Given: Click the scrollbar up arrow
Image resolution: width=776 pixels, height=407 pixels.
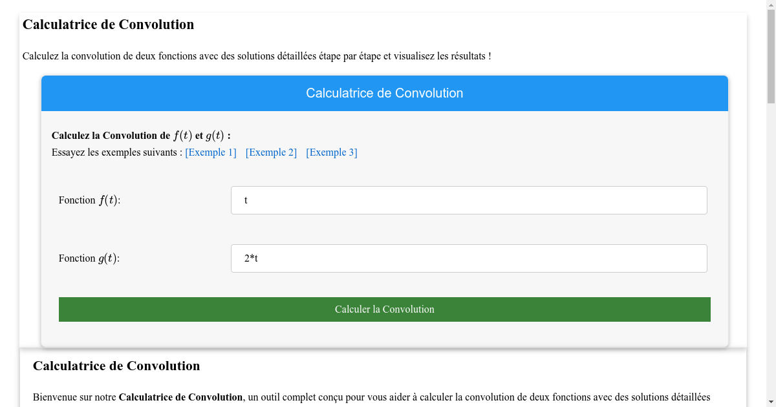Looking at the screenshot, I should (771, 5).
